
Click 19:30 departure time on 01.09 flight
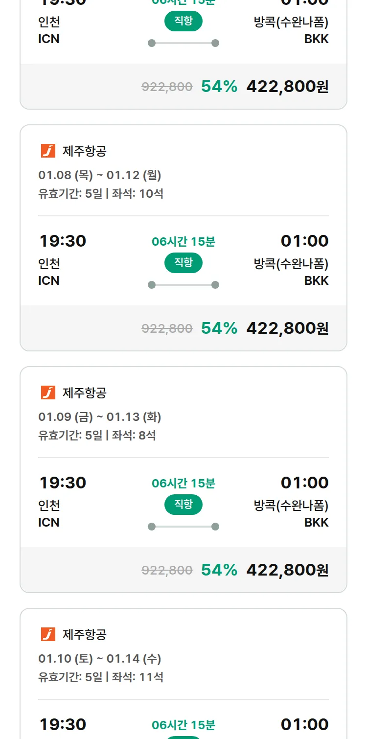(x=63, y=483)
